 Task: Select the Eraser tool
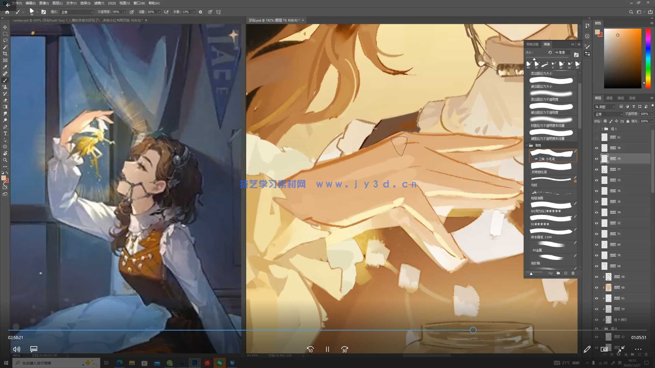click(5, 100)
